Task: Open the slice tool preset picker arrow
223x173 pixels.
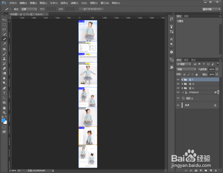Action: pos(10,9)
